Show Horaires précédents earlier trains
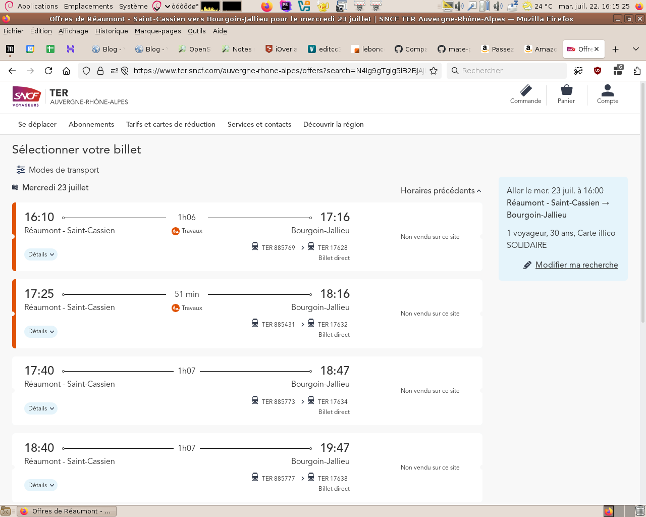The height and width of the screenshot is (517, 646). (x=441, y=191)
